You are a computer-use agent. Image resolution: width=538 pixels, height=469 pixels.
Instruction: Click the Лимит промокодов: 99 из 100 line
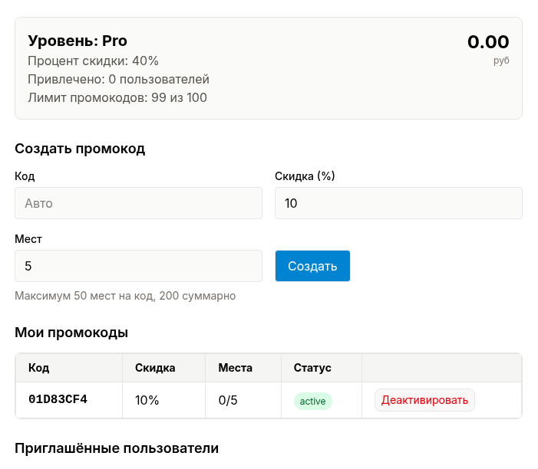pyautogui.click(x=117, y=97)
